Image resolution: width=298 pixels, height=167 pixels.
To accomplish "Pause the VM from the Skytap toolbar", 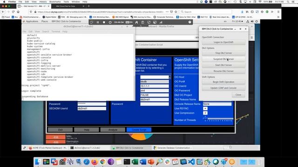I will coord(98,22).
